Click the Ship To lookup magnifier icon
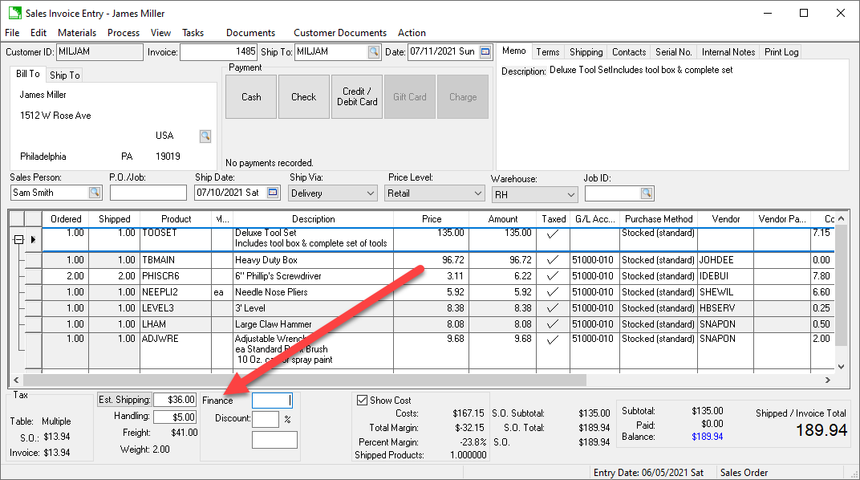 click(x=374, y=52)
